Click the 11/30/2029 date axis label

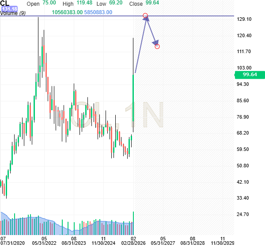(223, 243)
